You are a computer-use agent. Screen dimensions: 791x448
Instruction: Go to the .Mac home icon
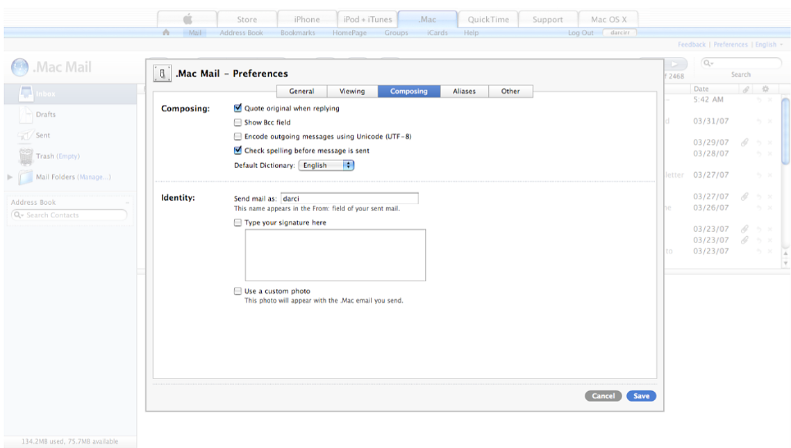pyautogui.click(x=166, y=32)
